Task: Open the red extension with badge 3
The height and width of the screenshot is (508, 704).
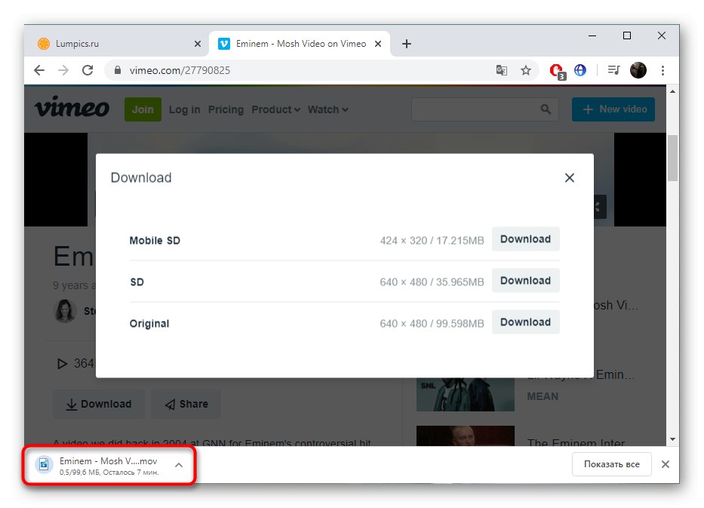Action: click(557, 71)
